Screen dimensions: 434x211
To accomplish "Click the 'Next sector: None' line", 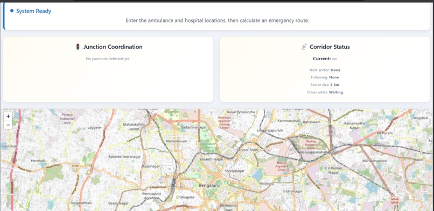I will 325,70.
